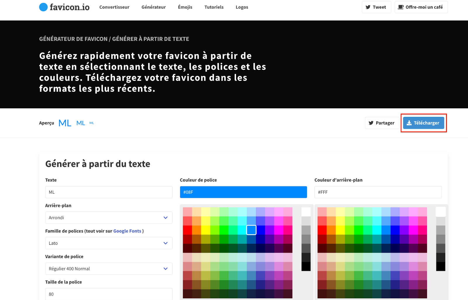Click inside the Texte input field
Image resolution: width=468 pixels, height=300 pixels.
point(109,192)
